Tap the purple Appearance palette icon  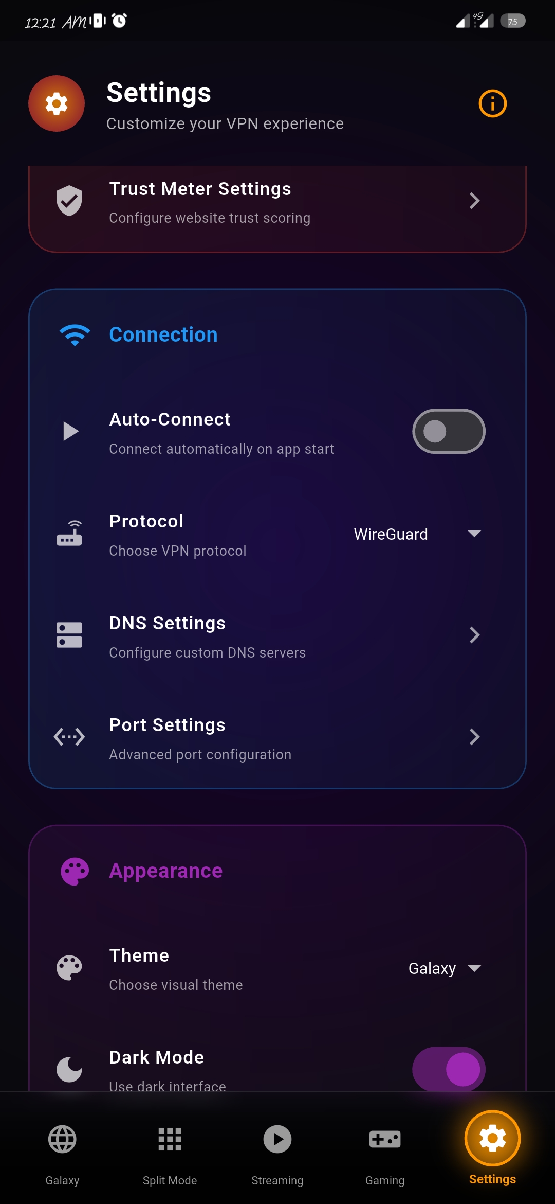(x=75, y=871)
